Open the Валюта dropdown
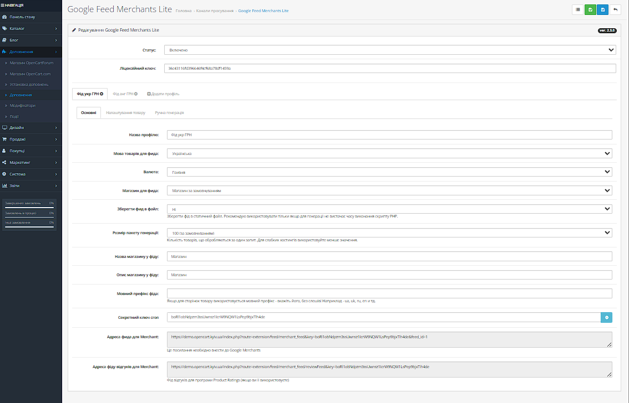The image size is (629, 403). coord(389,172)
